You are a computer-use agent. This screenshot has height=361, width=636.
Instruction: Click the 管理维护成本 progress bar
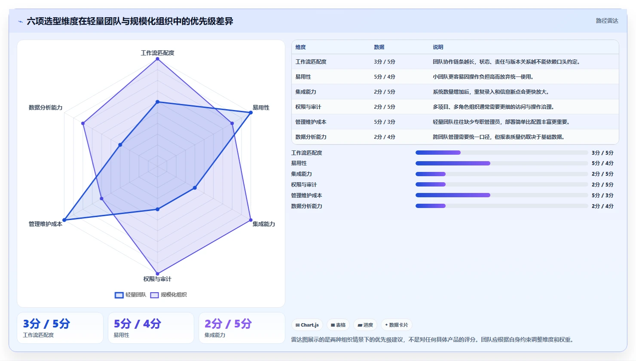point(501,195)
